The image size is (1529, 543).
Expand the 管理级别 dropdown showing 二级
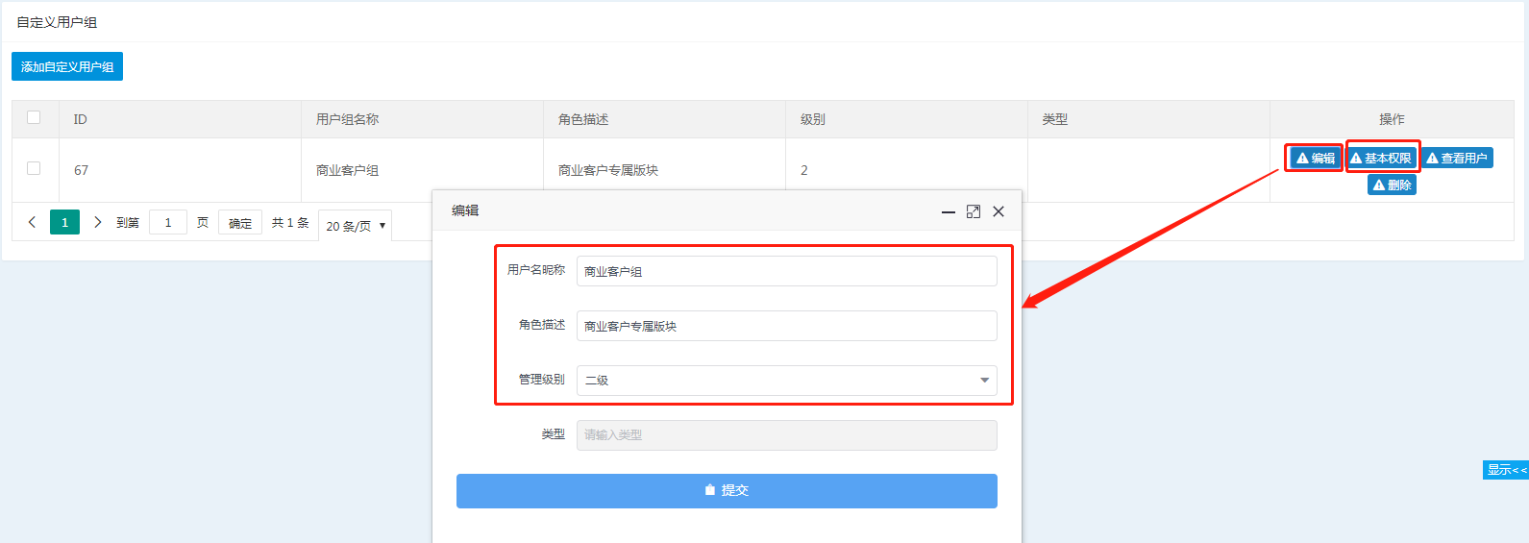786,381
